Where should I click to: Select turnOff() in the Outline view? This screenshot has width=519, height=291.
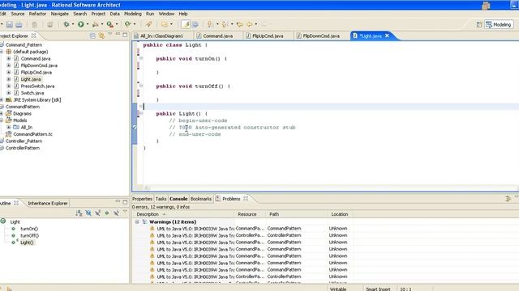pos(29,235)
